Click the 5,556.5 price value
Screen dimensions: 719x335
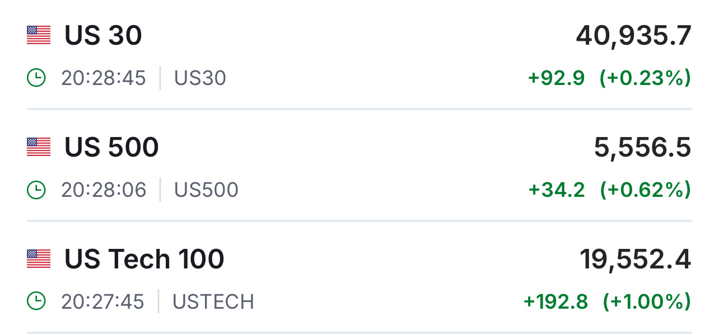(642, 148)
